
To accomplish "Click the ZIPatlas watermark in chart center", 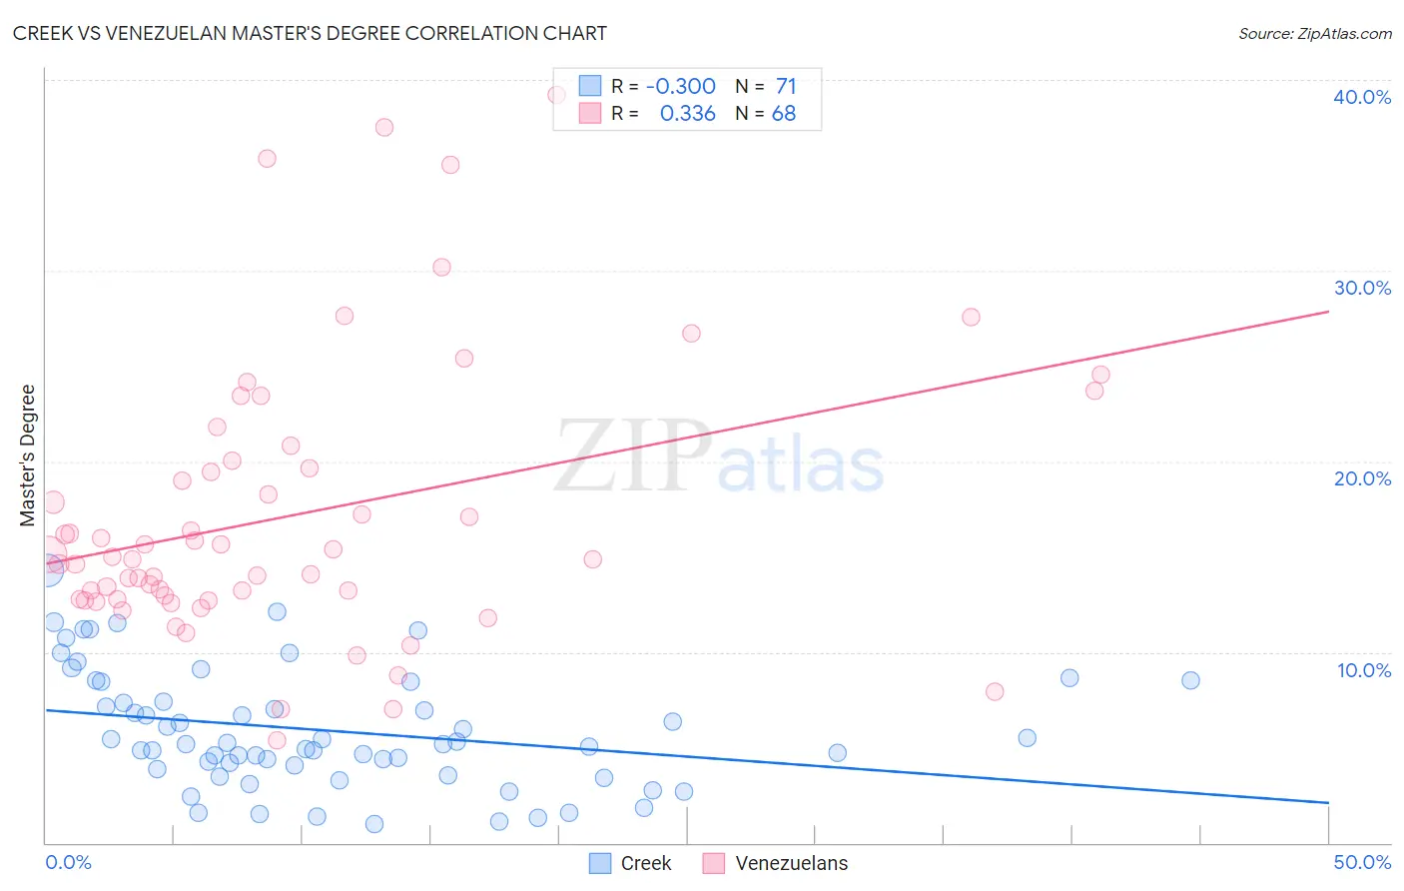I will (x=719, y=457).
